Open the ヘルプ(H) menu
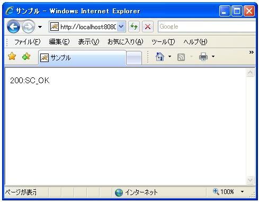 [195, 42]
